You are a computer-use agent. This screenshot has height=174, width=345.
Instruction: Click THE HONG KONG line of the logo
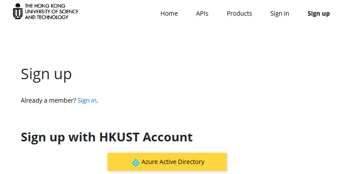coord(45,6)
